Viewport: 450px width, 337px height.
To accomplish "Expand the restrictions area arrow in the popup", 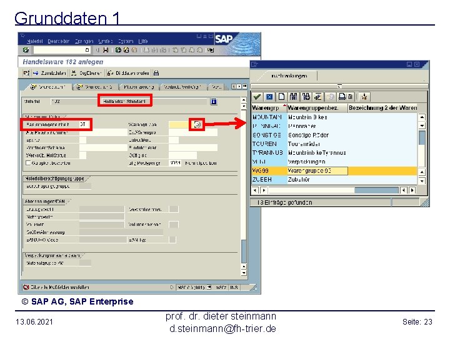I will [339, 86].
